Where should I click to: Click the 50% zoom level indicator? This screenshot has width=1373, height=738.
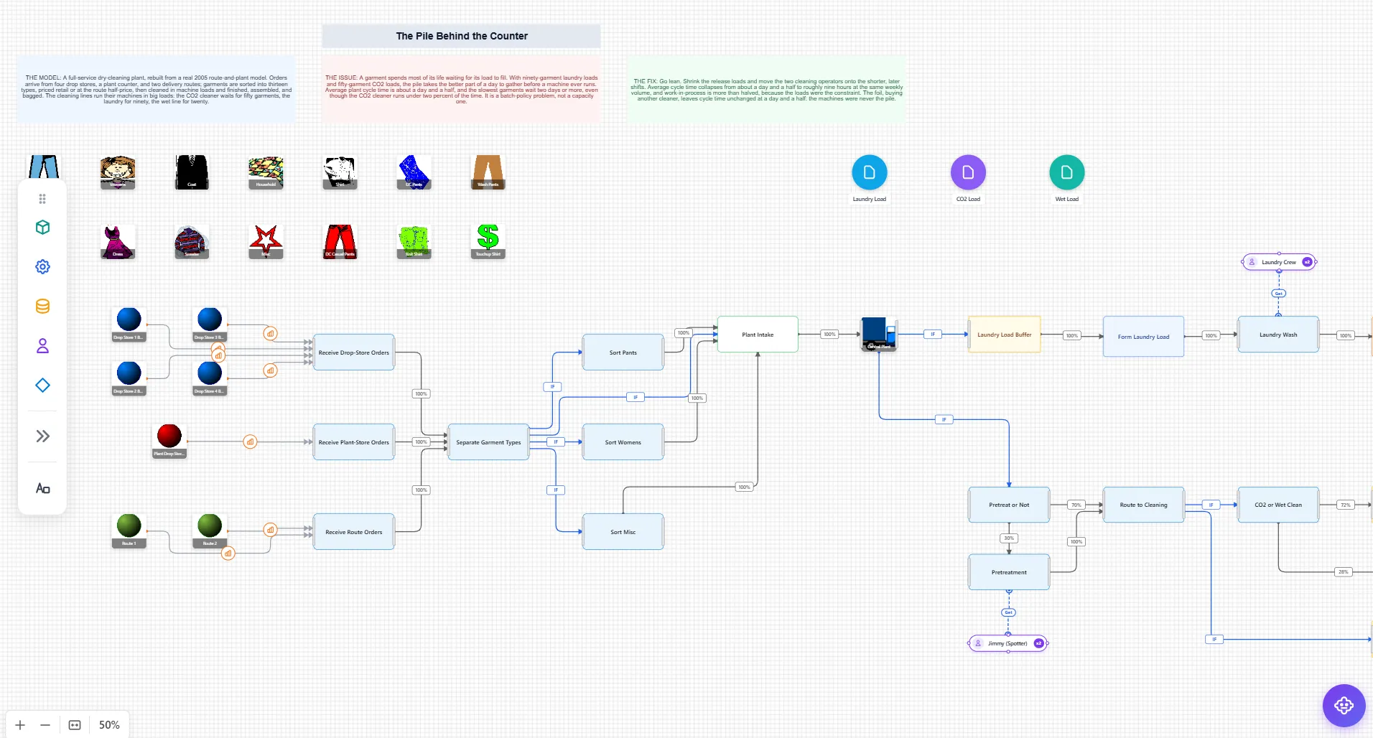pos(109,725)
